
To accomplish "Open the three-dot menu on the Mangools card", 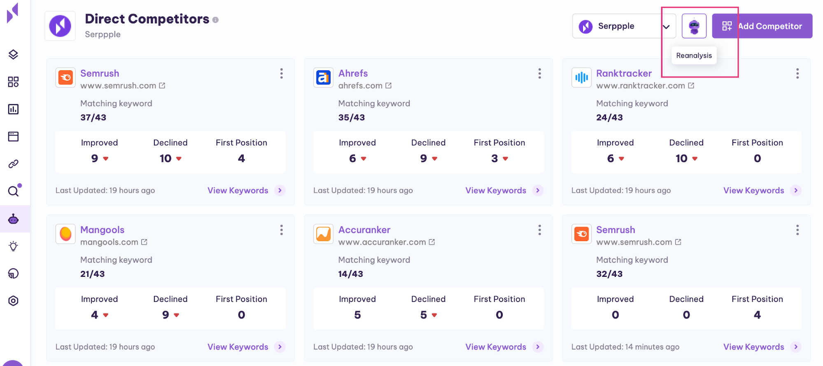I will tap(282, 230).
